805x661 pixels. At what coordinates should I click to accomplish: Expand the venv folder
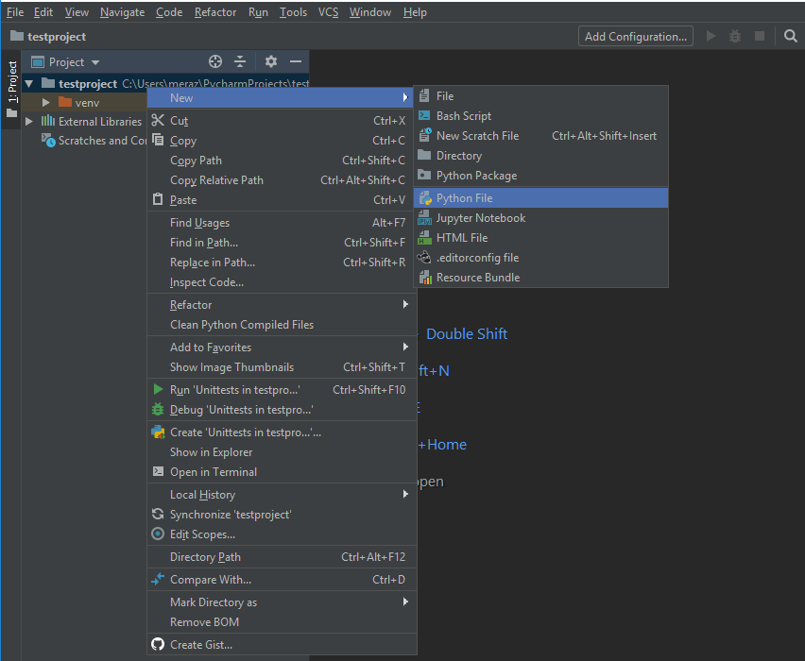(x=45, y=102)
